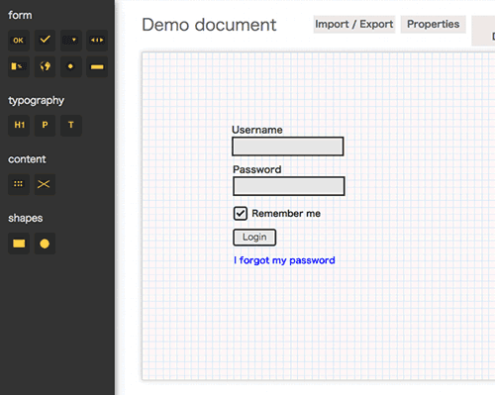Select the H1 heading typography tool
The width and height of the screenshot is (495, 395).
pyautogui.click(x=19, y=126)
